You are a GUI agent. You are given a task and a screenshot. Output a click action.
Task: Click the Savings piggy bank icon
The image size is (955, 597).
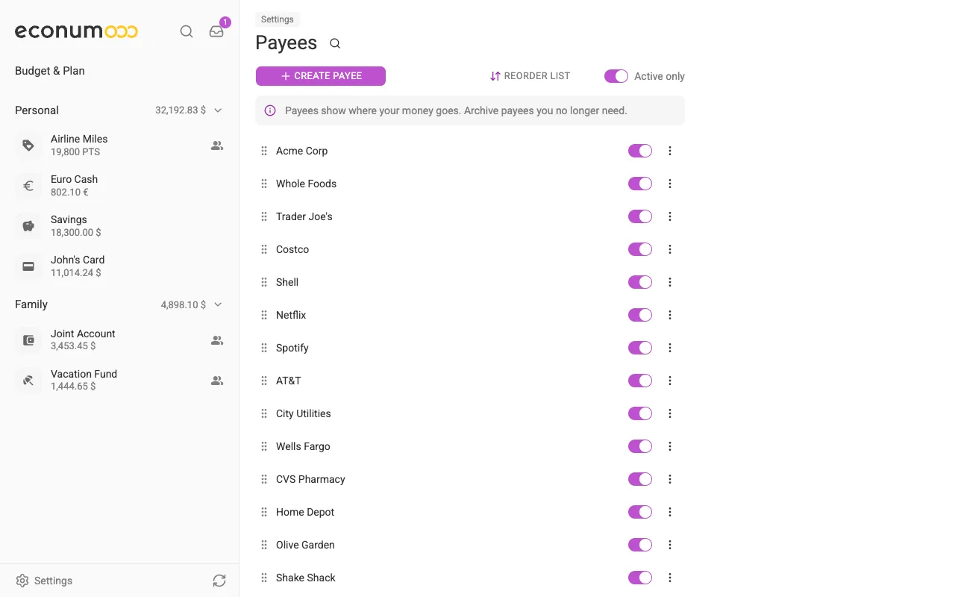28,226
